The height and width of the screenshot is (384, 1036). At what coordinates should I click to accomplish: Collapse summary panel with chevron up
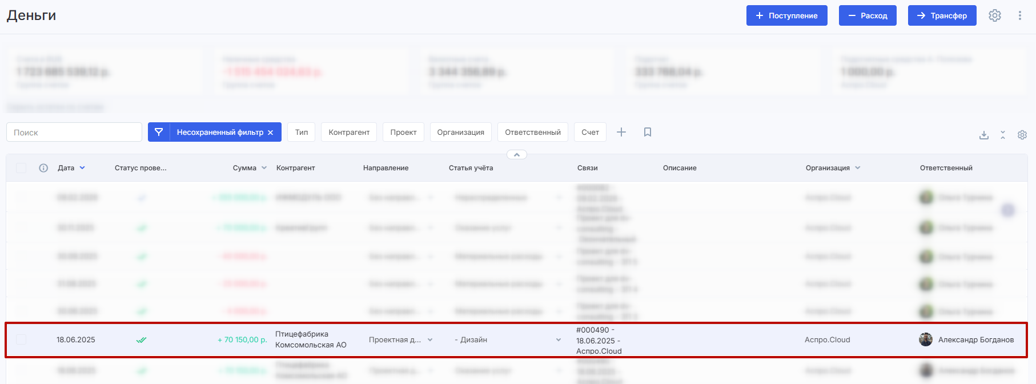(516, 155)
